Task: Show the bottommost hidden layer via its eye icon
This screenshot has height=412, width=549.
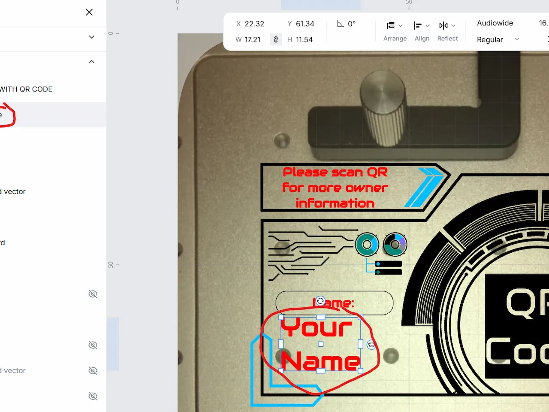Action: [93, 396]
